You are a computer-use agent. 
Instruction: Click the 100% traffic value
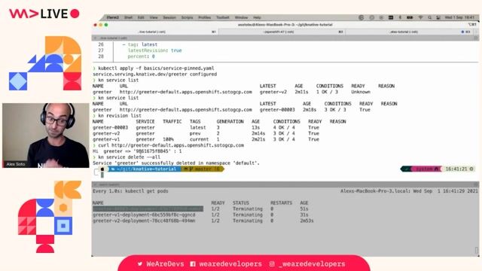(x=168, y=139)
